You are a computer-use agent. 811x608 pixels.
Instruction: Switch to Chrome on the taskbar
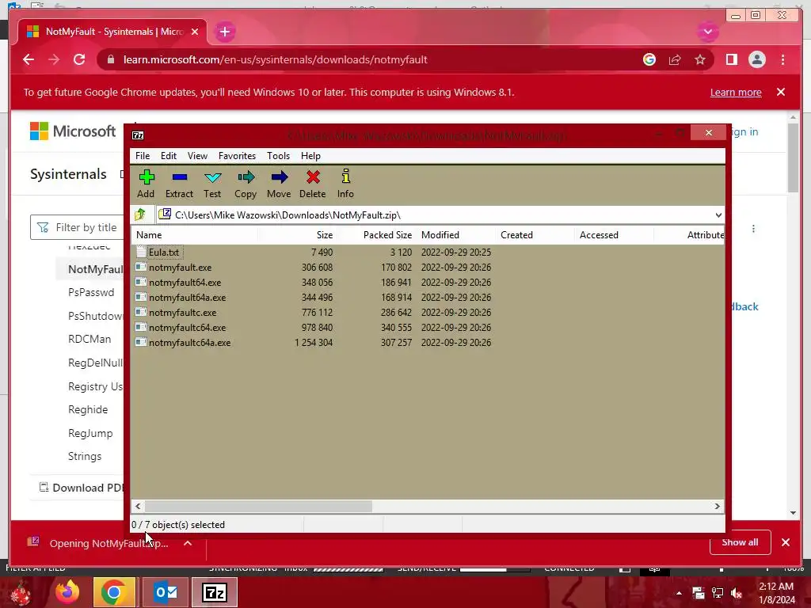pos(114,592)
